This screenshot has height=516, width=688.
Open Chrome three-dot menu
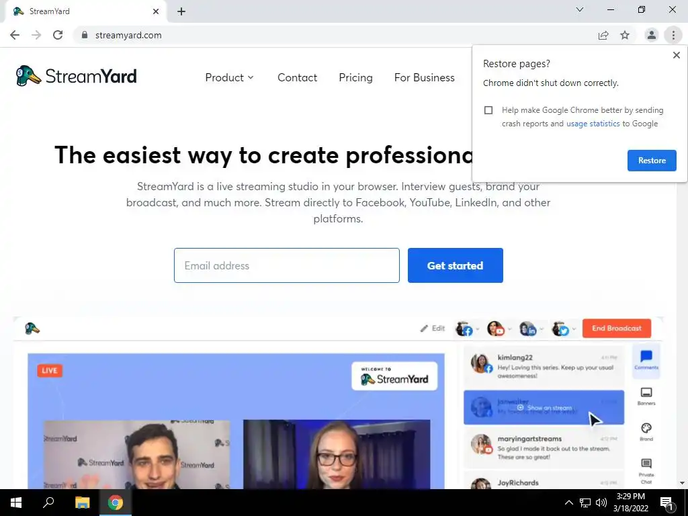[x=673, y=35]
